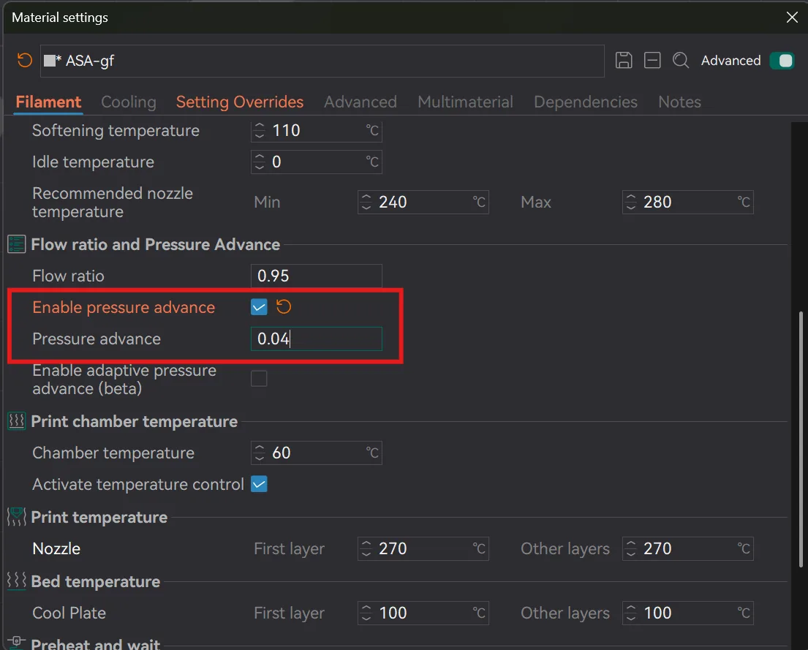This screenshot has height=650, width=808.
Task: Click the Chamber temperature value field
Action: (317, 453)
